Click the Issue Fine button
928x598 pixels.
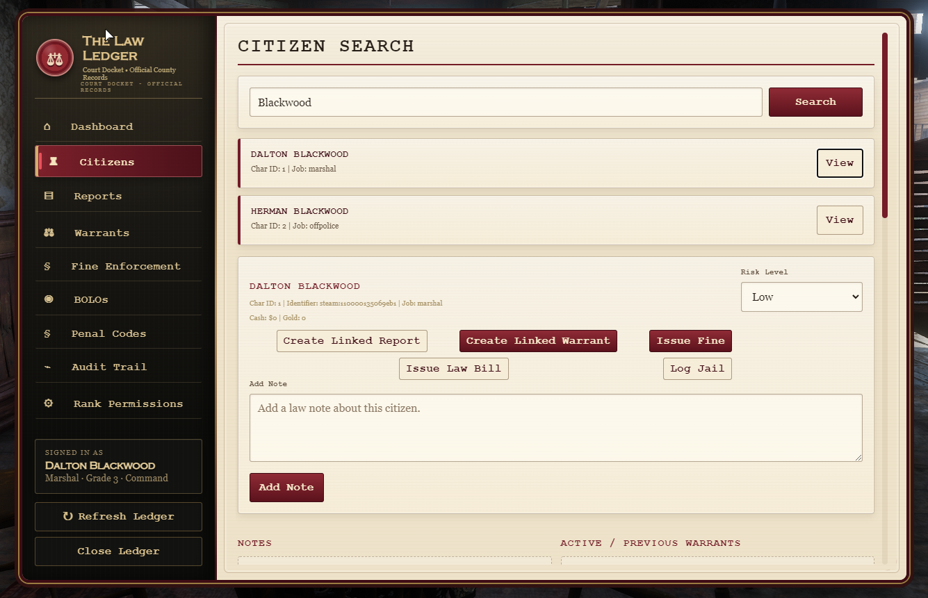click(690, 341)
